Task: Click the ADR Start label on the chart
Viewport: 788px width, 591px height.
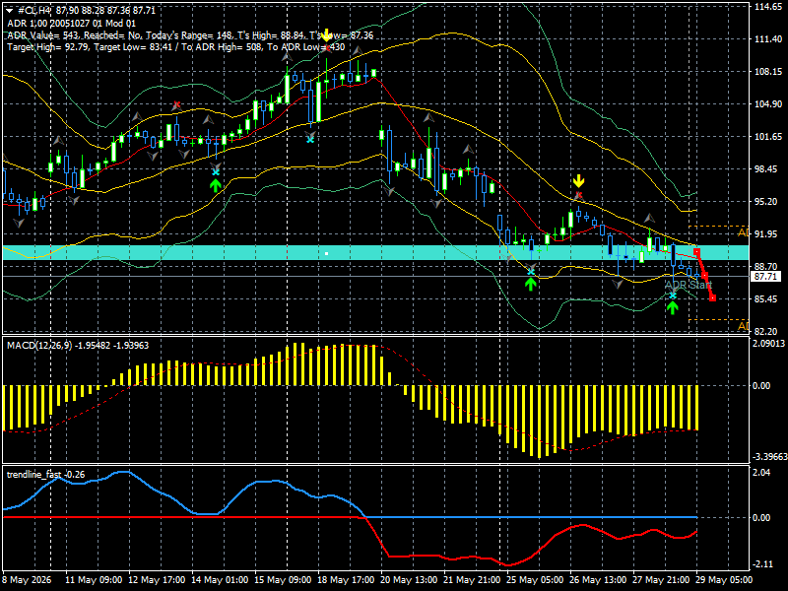Action: pos(689,285)
